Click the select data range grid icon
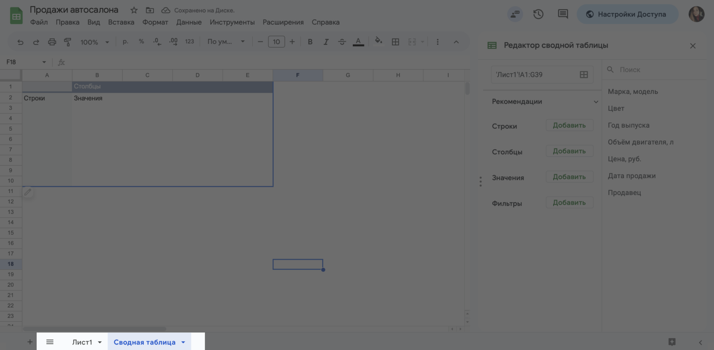The width and height of the screenshot is (714, 350). (x=584, y=75)
